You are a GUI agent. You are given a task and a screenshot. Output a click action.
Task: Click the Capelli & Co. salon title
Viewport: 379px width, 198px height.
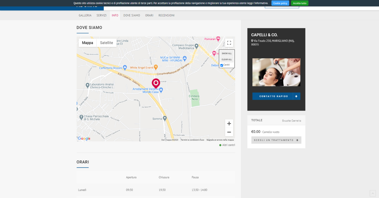(264, 35)
